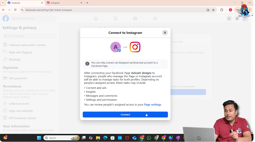This screenshot has height=142, width=255.
Task: Open the notifications bell
Action: [237, 18]
